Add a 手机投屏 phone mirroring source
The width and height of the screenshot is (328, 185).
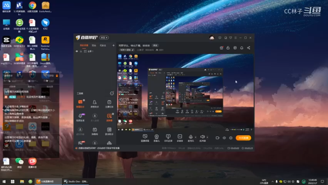168,138
